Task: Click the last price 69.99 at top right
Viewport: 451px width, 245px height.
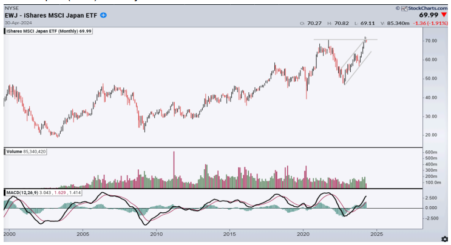Action: (x=429, y=15)
